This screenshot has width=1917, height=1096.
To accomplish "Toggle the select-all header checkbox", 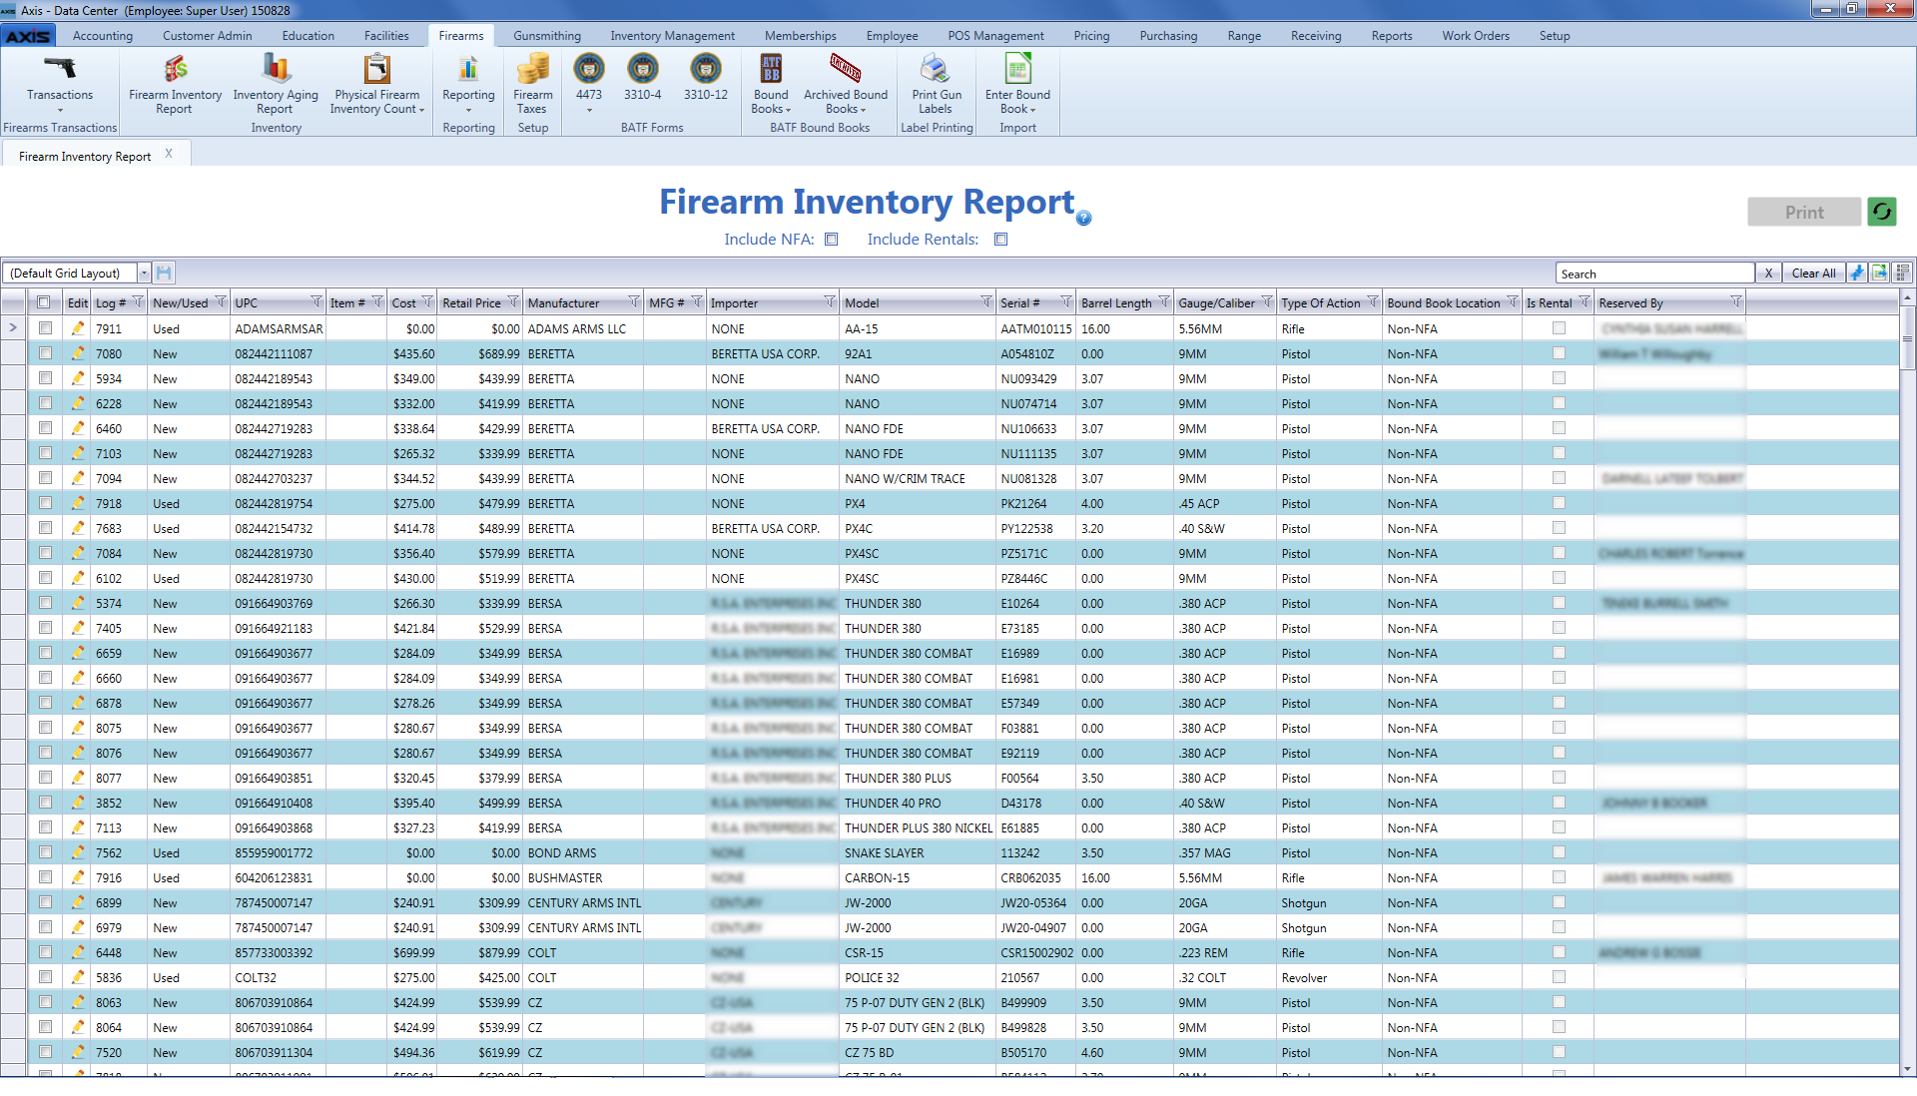I will point(43,302).
